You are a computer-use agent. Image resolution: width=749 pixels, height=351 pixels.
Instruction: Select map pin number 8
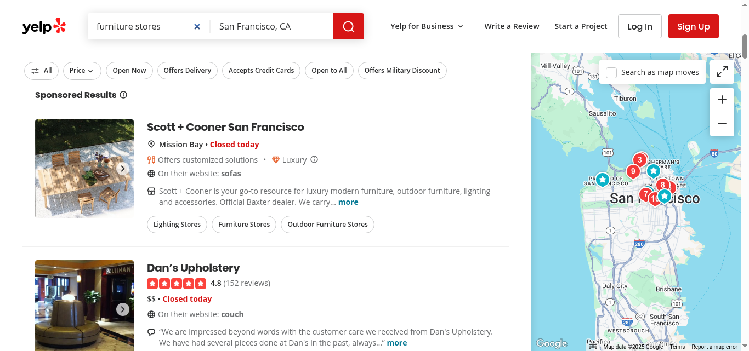pos(663,185)
